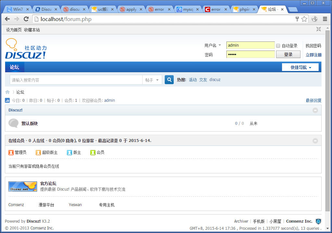
Task: Enable the 自动登录 checkbox
Action: [278, 46]
